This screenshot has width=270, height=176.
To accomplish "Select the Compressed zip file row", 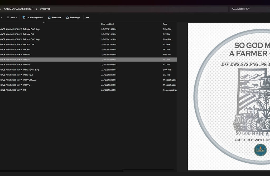I will (x=13, y=90).
